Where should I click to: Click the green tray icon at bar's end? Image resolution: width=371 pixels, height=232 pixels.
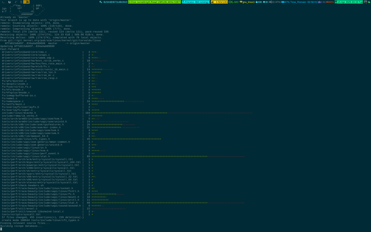(369, 2)
